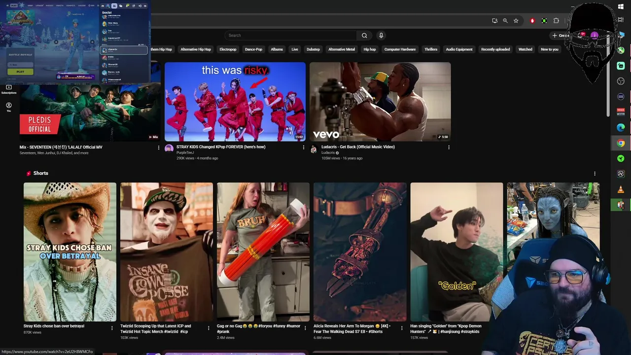
Task: Open the green square browser extension
Action: (x=544, y=21)
